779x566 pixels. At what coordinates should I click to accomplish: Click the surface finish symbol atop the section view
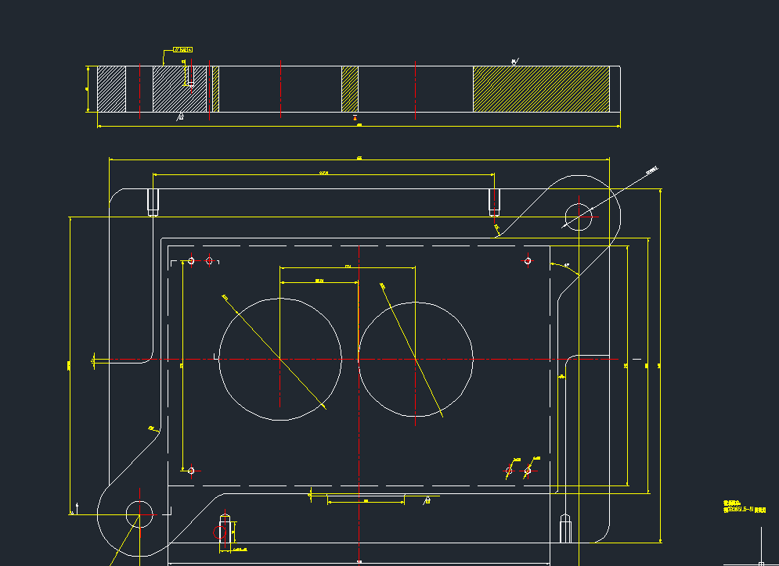(x=514, y=62)
